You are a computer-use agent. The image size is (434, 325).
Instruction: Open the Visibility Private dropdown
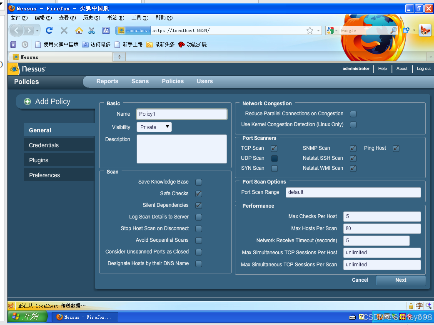coord(154,127)
